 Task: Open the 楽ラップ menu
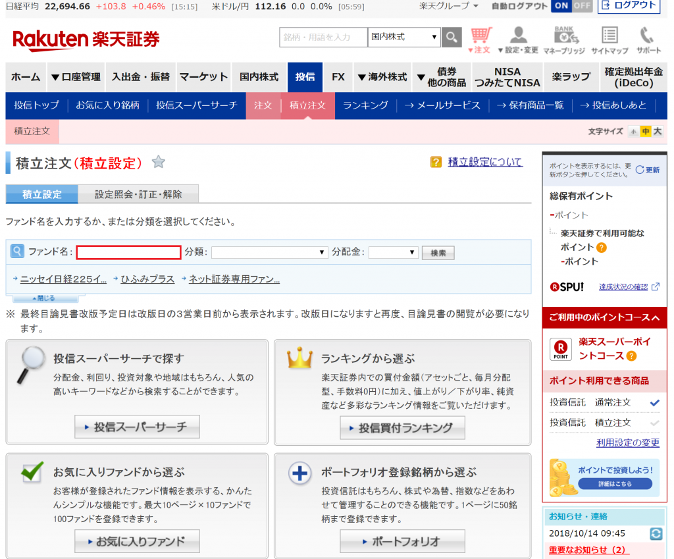coord(571,77)
